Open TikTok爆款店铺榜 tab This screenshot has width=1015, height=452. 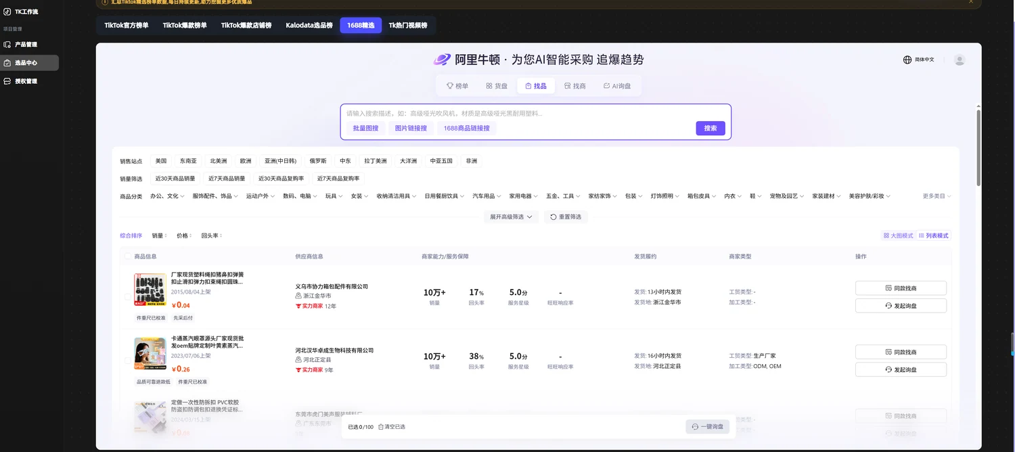coord(246,25)
